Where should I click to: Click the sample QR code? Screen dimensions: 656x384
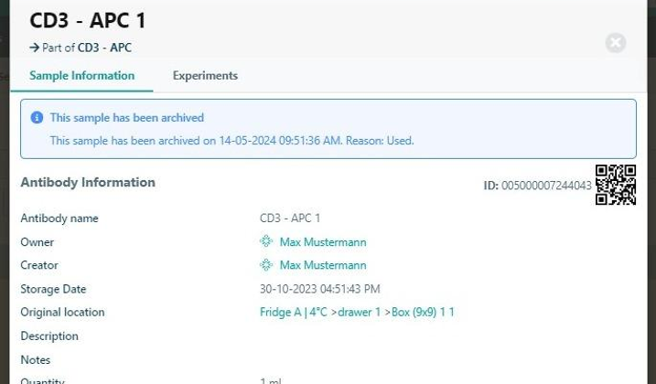click(x=615, y=185)
